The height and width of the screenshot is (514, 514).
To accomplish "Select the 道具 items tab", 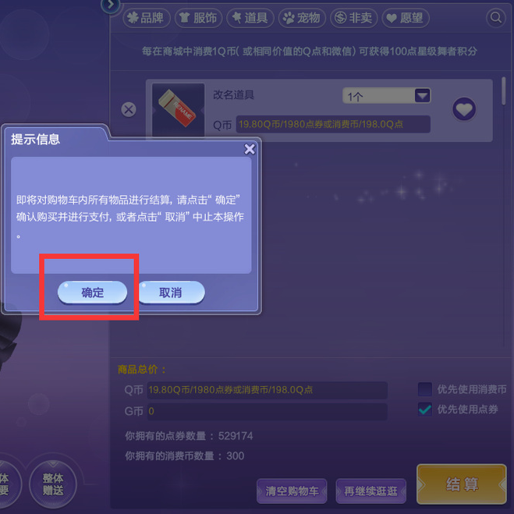I will (x=250, y=18).
